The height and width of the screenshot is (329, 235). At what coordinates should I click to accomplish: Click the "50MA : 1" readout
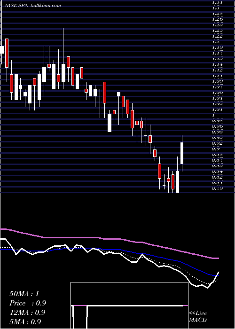pos(24,294)
